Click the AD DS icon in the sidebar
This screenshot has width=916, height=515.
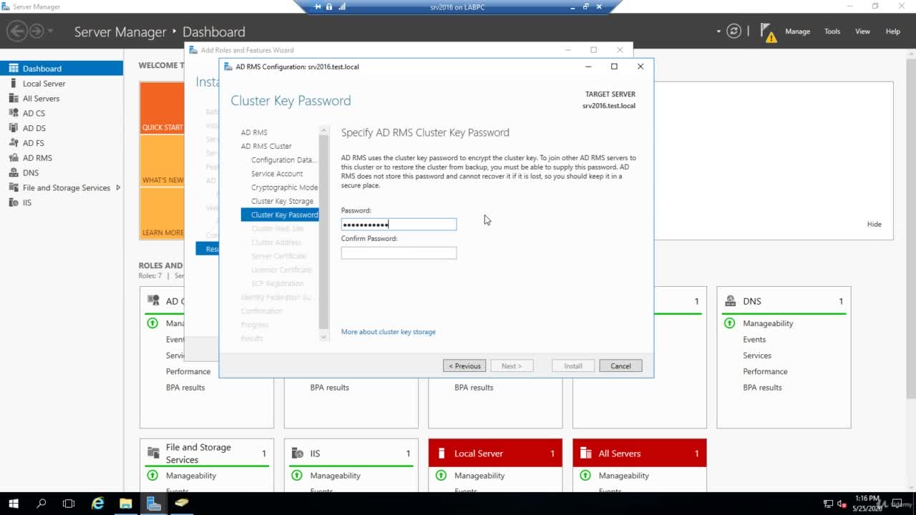(x=13, y=128)
